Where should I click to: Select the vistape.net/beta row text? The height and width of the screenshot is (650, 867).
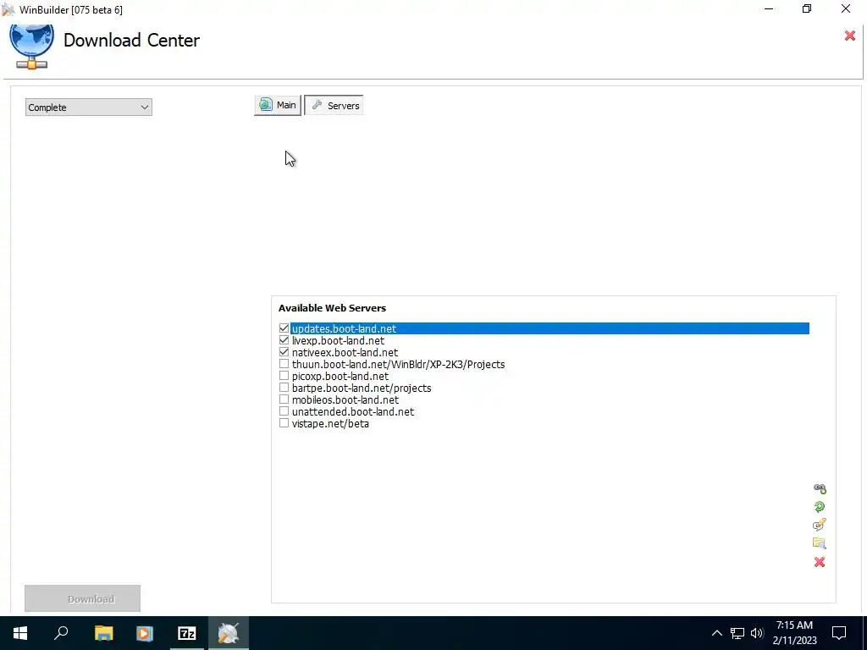point(330,424)
